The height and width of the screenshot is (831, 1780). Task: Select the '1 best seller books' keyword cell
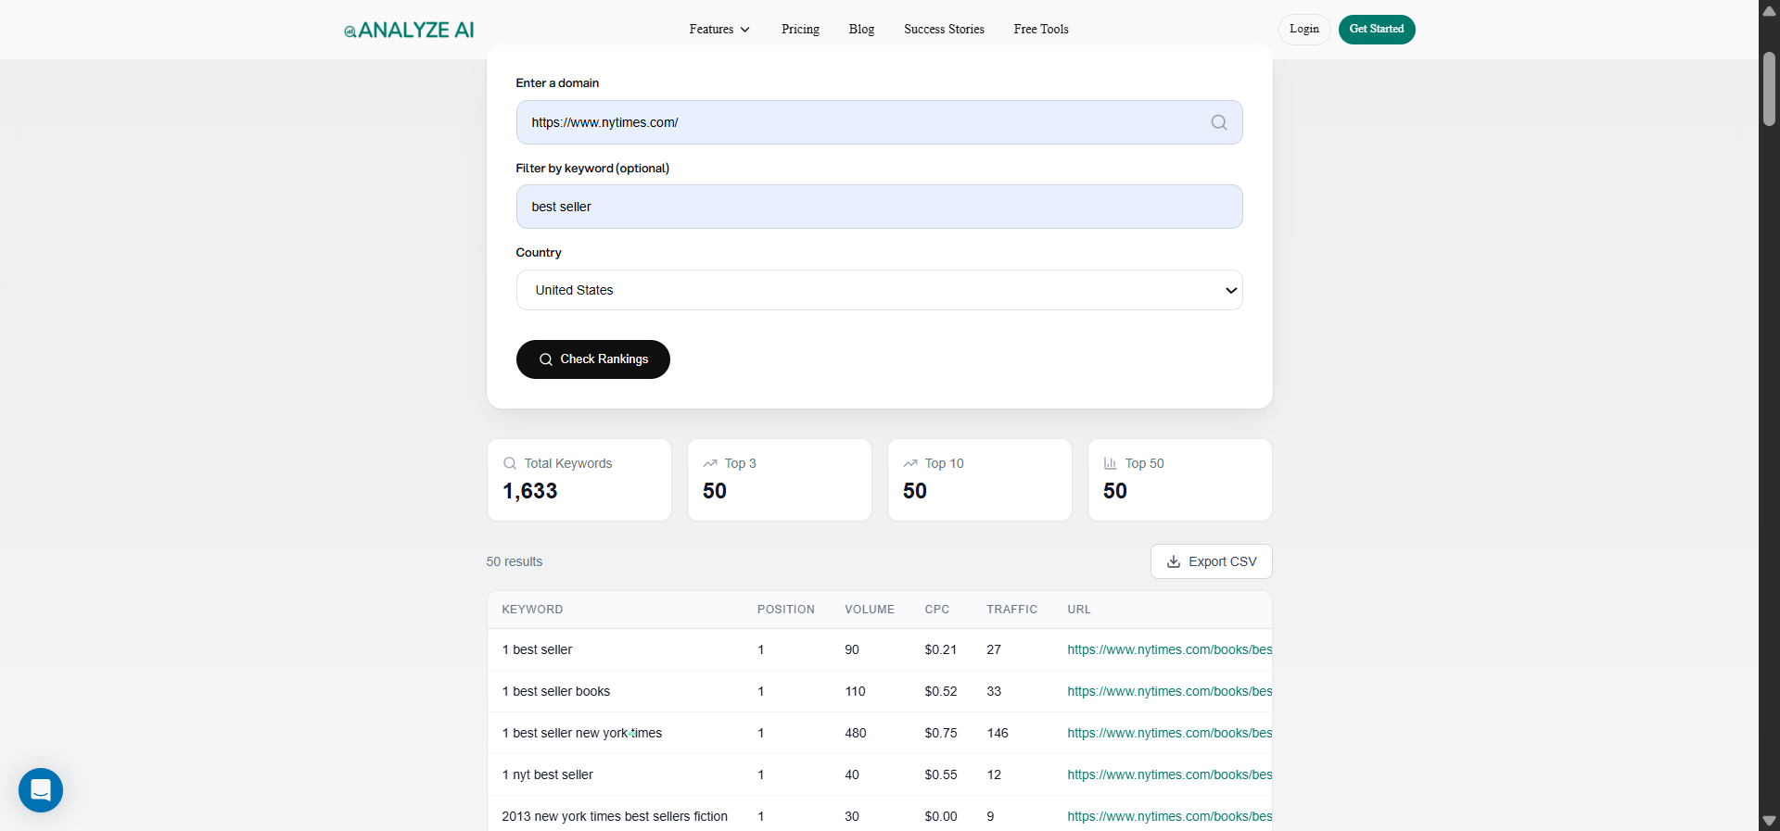click(556, 691)
